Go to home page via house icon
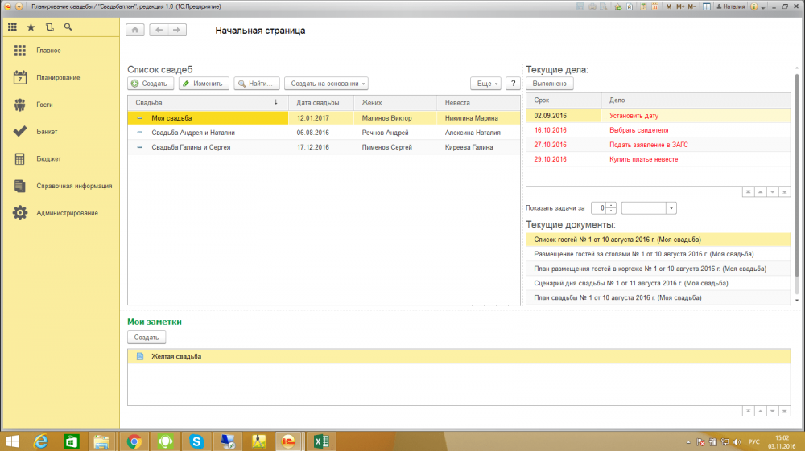The width and height of the screenshot is (805, 451). point(135,31)
